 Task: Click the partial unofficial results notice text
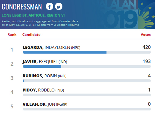(x=40, y=23)
